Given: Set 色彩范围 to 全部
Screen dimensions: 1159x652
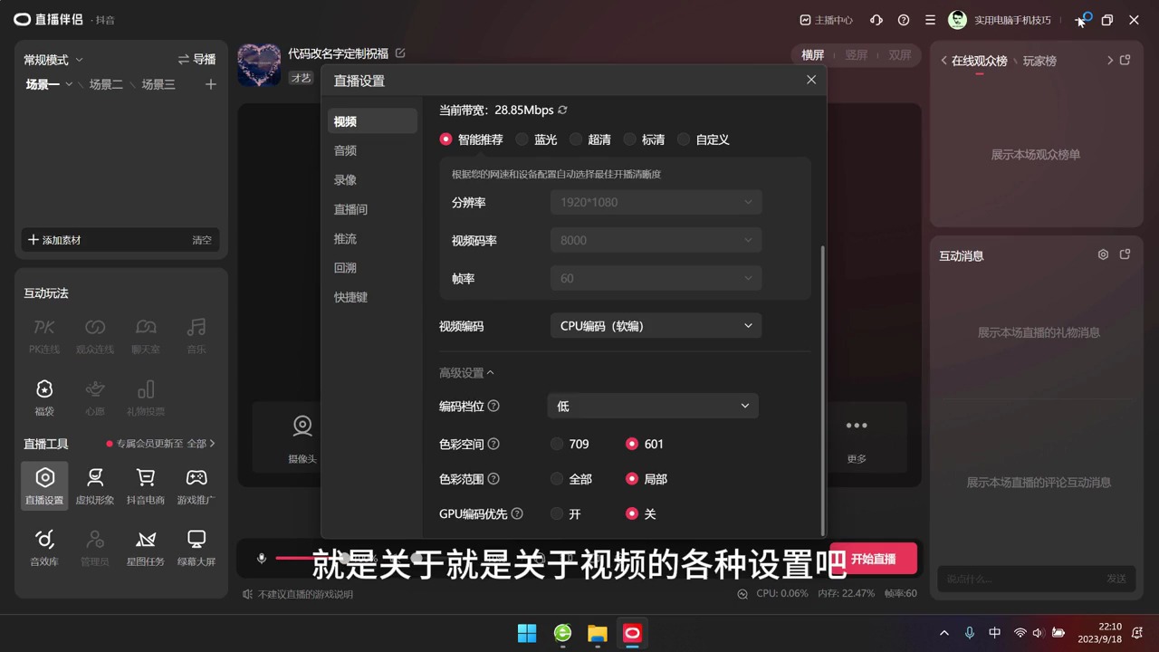Looking at the screenshot, I should tap(571, 479).
